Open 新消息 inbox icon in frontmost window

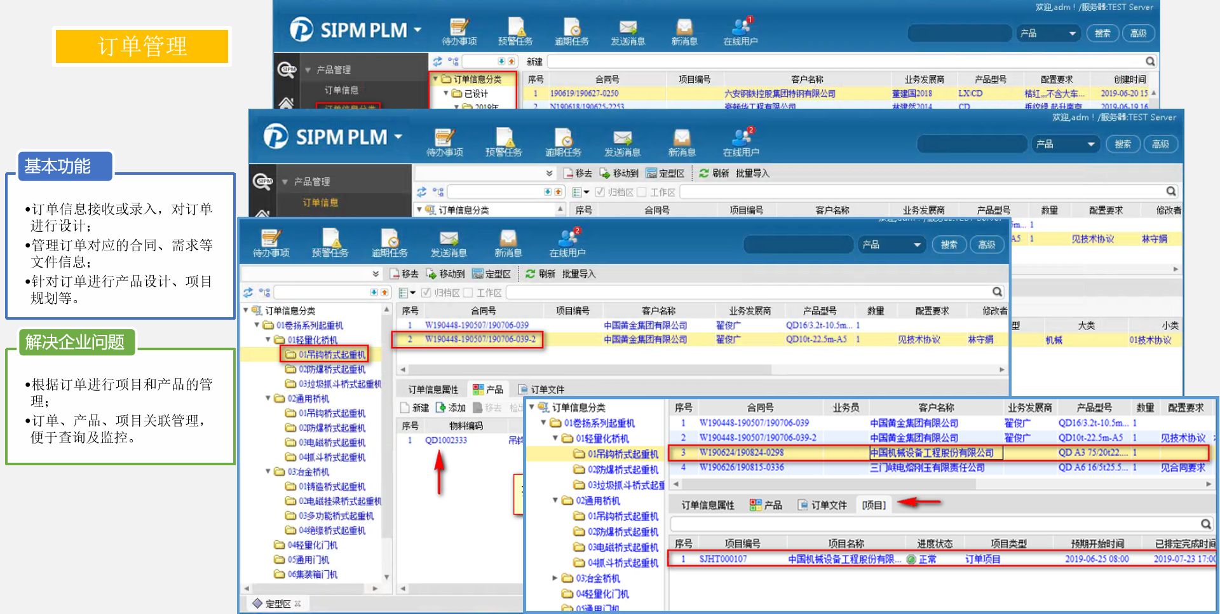point(508,243)
